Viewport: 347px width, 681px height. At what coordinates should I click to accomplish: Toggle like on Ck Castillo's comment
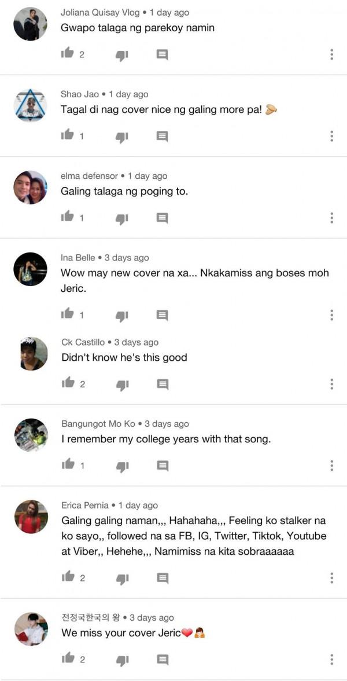coord(68,383)
